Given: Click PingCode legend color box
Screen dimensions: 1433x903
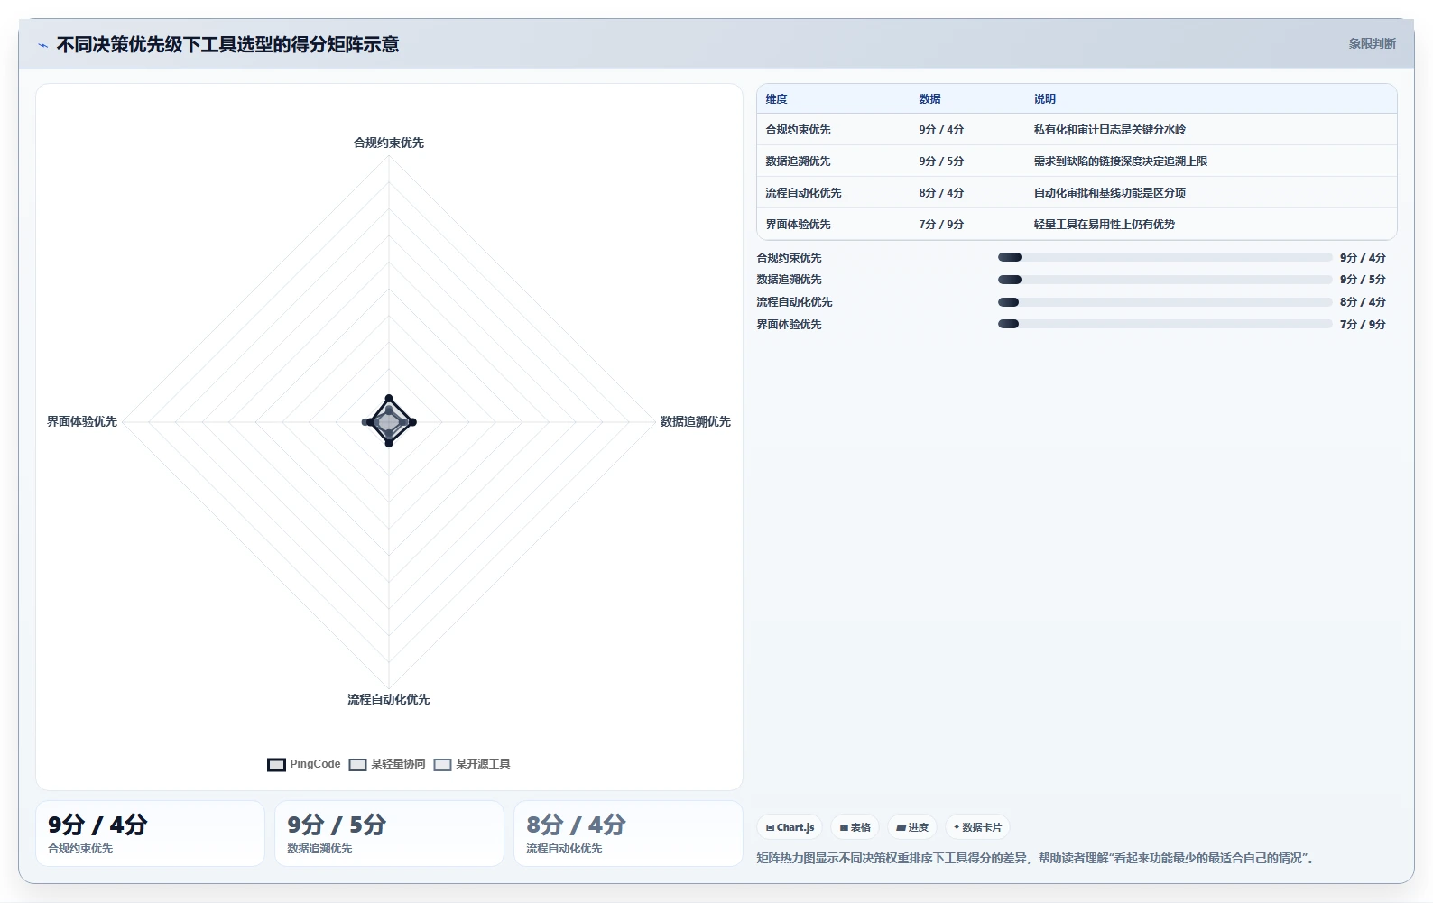Looking at the screenshot, I should tap(276, 765).
